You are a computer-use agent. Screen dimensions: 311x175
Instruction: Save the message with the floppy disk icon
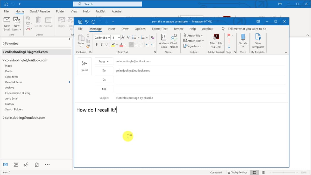80,22
